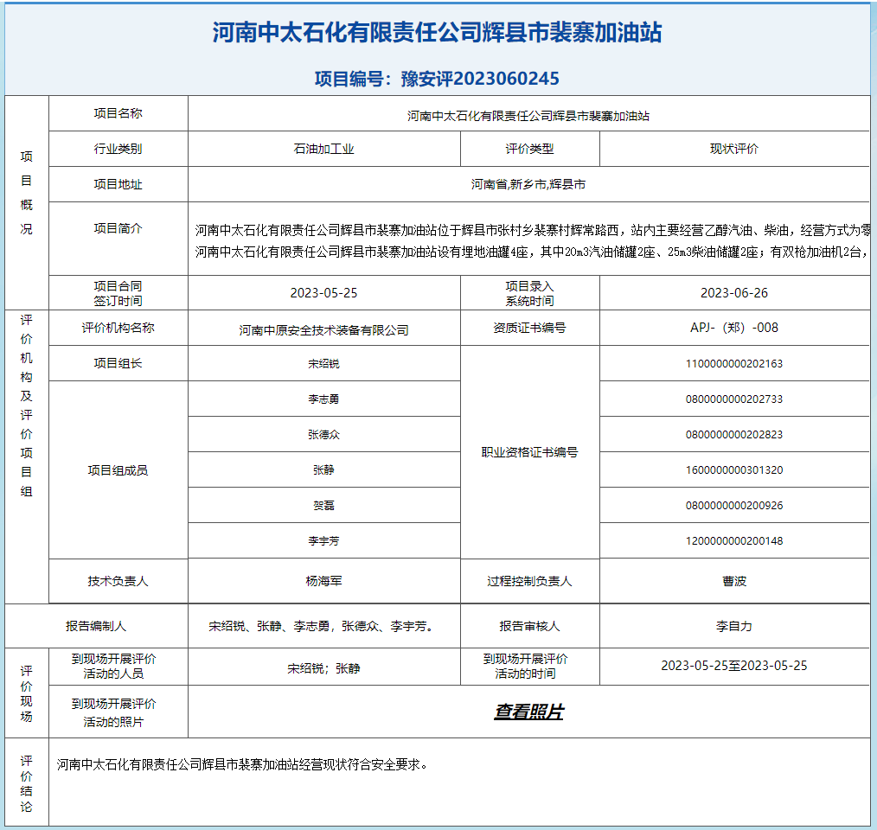The width and height of the screenshot is (877, 830).
Task: Click the 行业类别 label cell
Action: tap(118, 149)
